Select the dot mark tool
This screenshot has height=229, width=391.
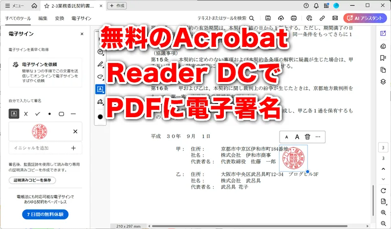point(50,114)
